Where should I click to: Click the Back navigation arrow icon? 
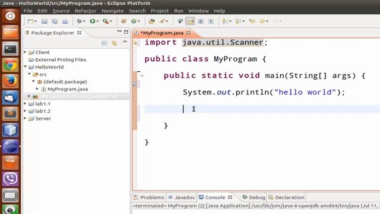coord(262,21)
